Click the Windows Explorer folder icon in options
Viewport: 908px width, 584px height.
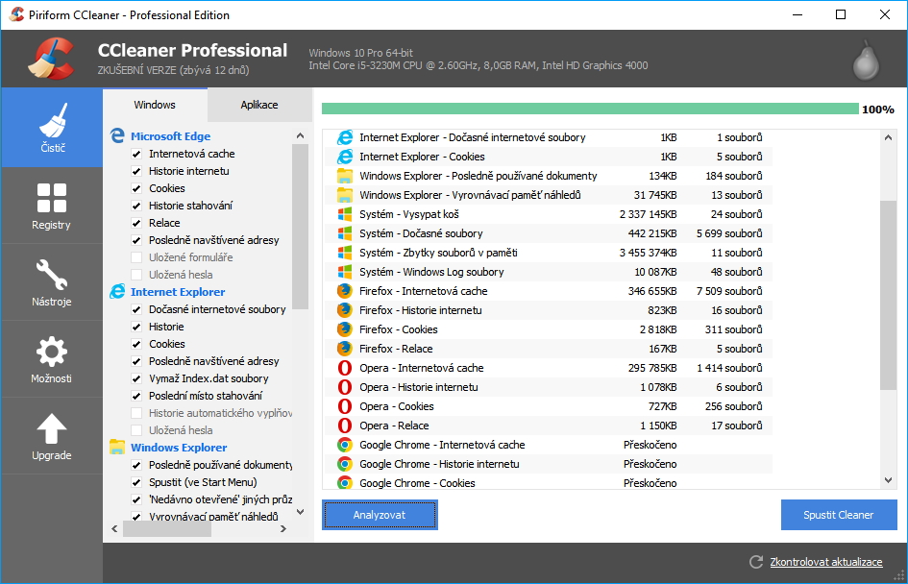pyautogui.click(x=117, y=447)
